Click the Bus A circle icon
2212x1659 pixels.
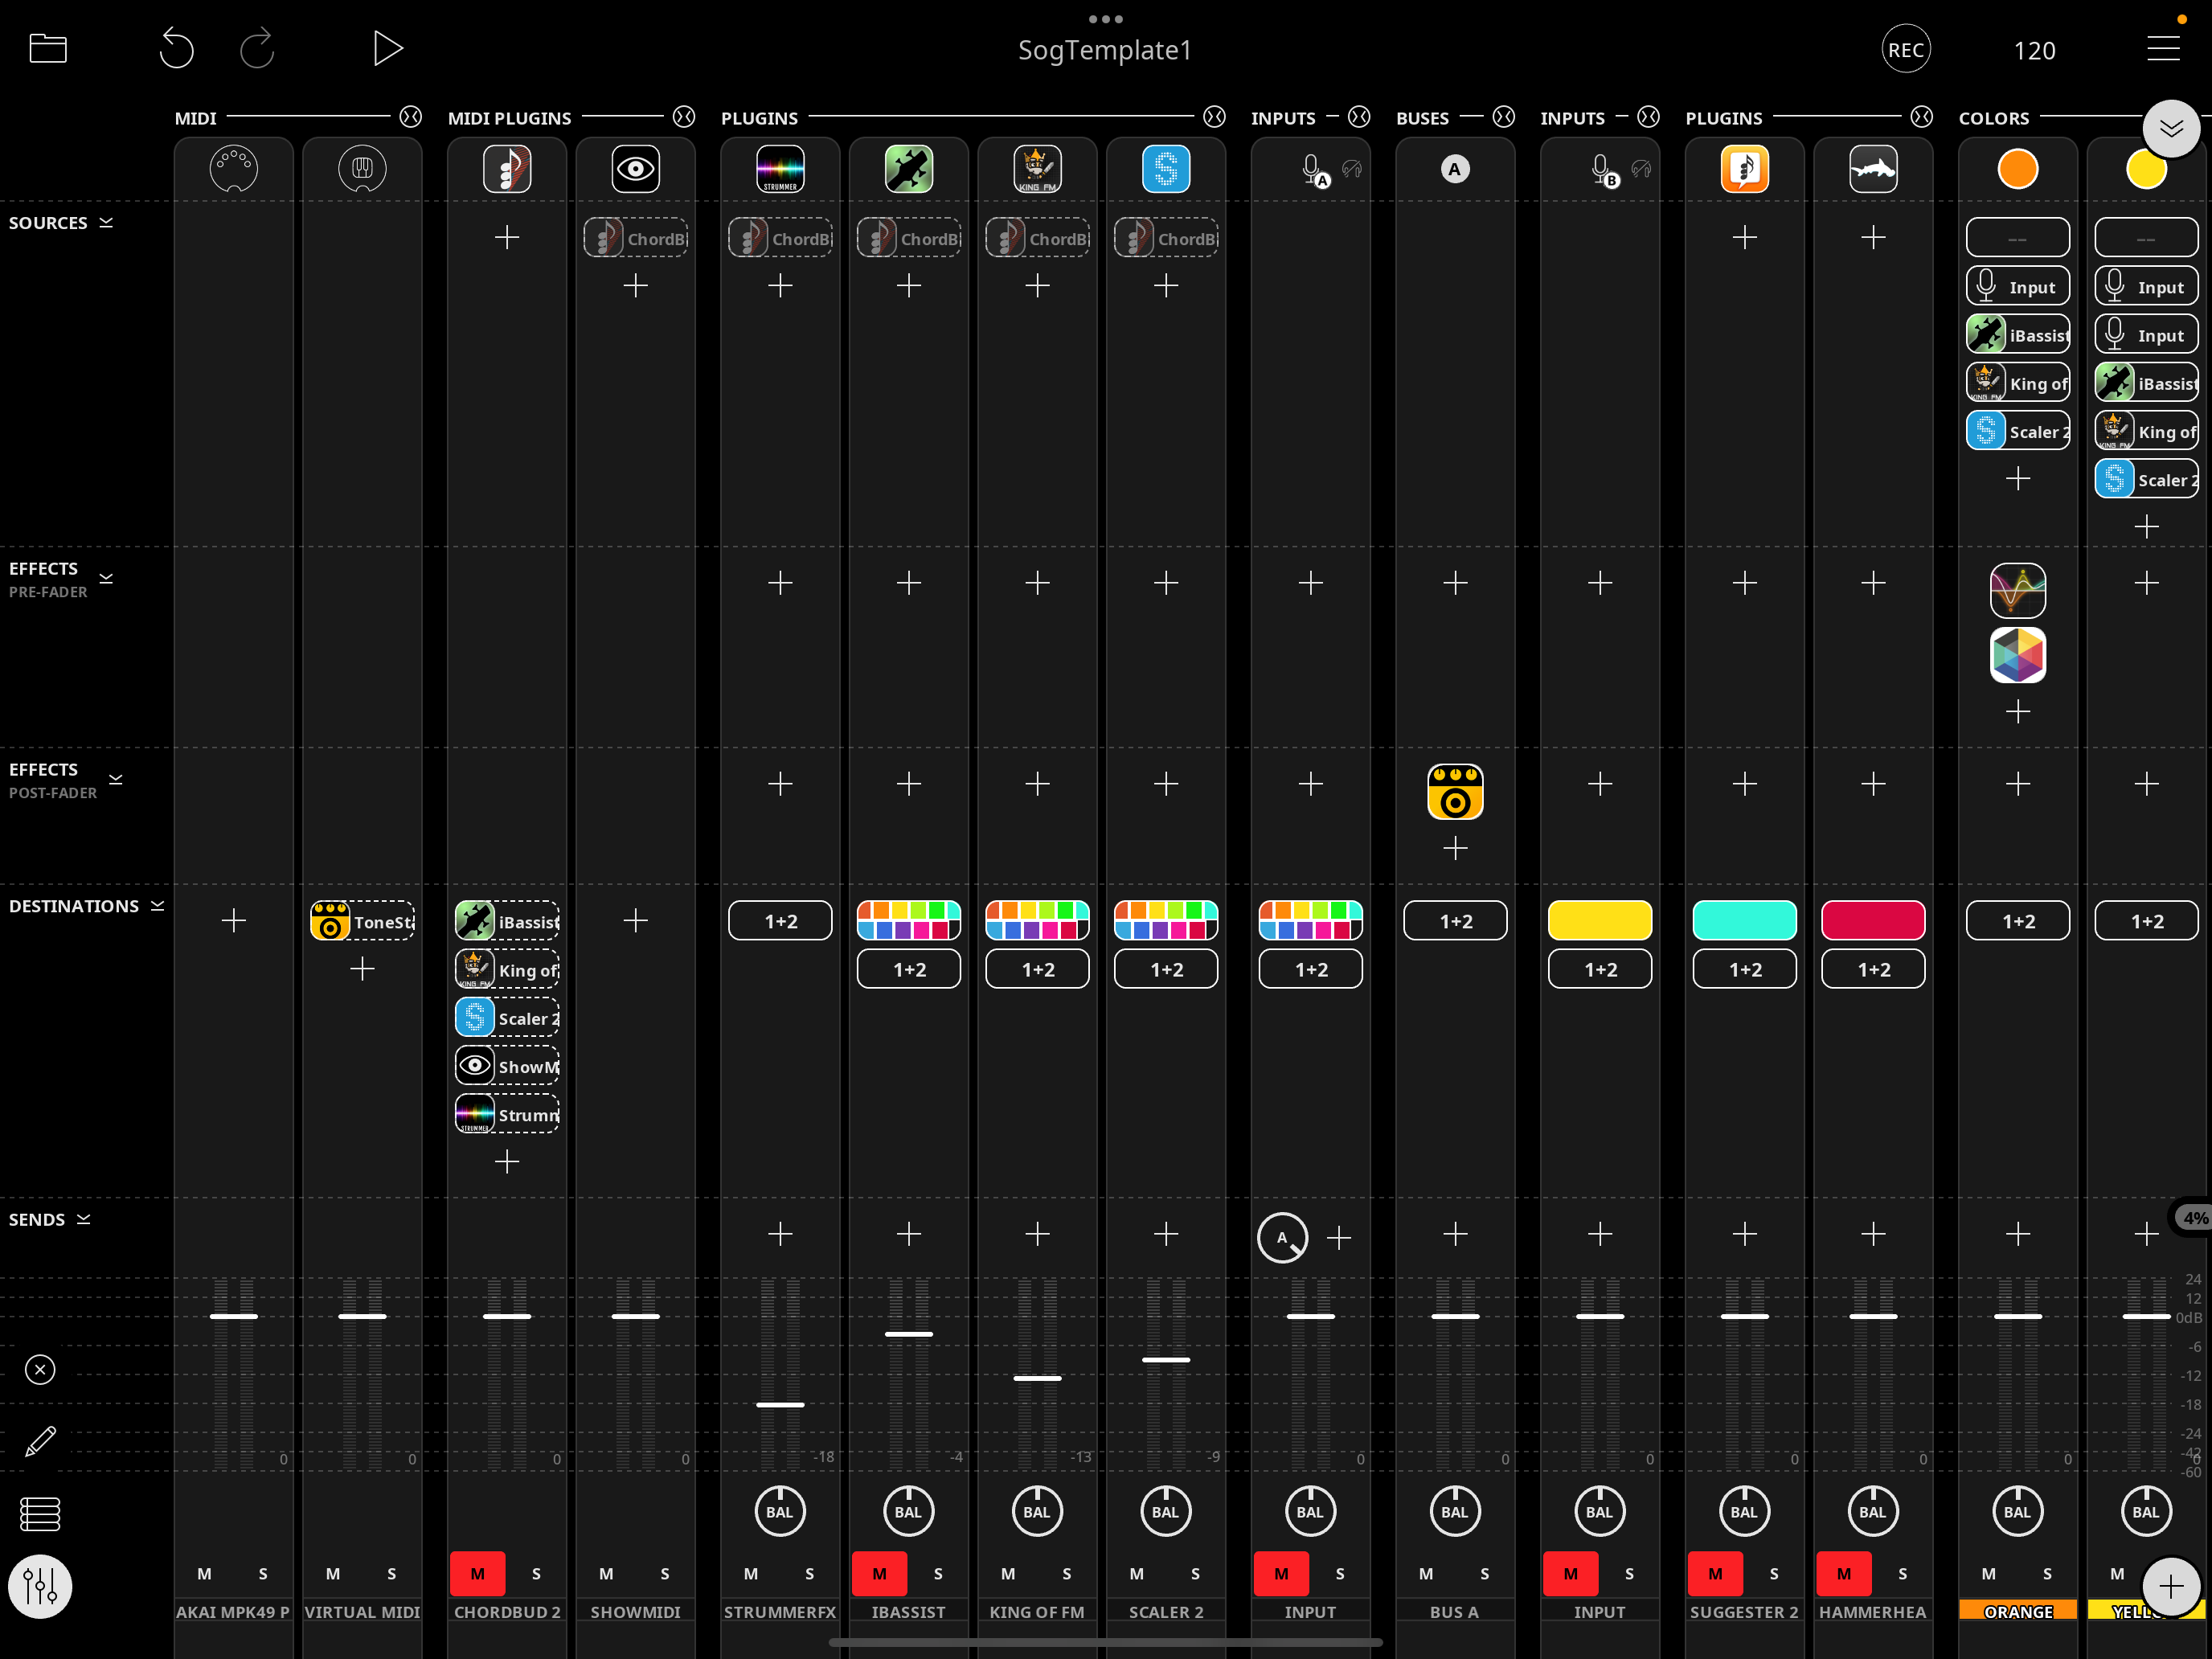click(1455, 169)
